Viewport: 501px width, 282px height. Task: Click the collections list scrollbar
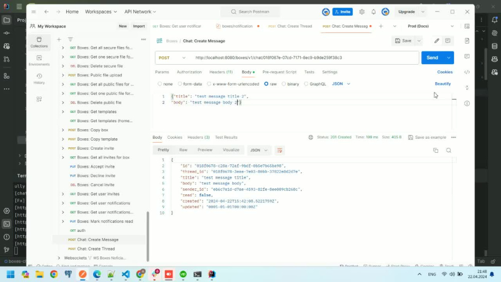(x=148, y=236)
